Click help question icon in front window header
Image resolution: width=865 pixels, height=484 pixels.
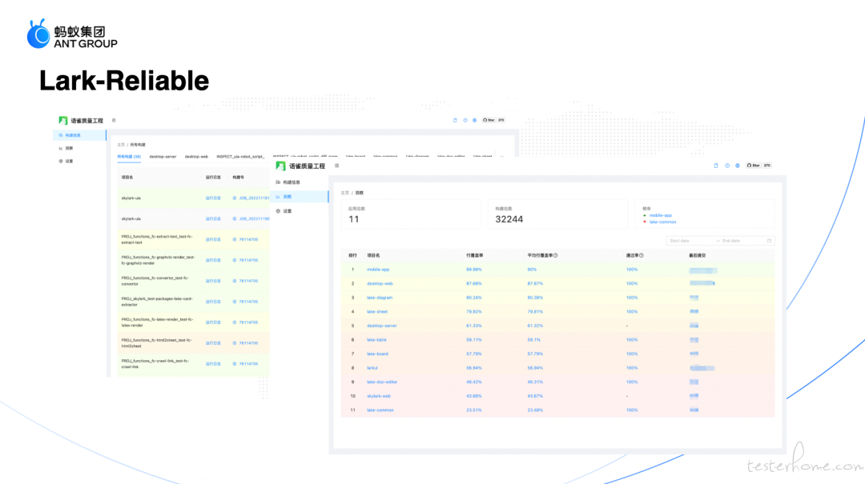(727, 166)
